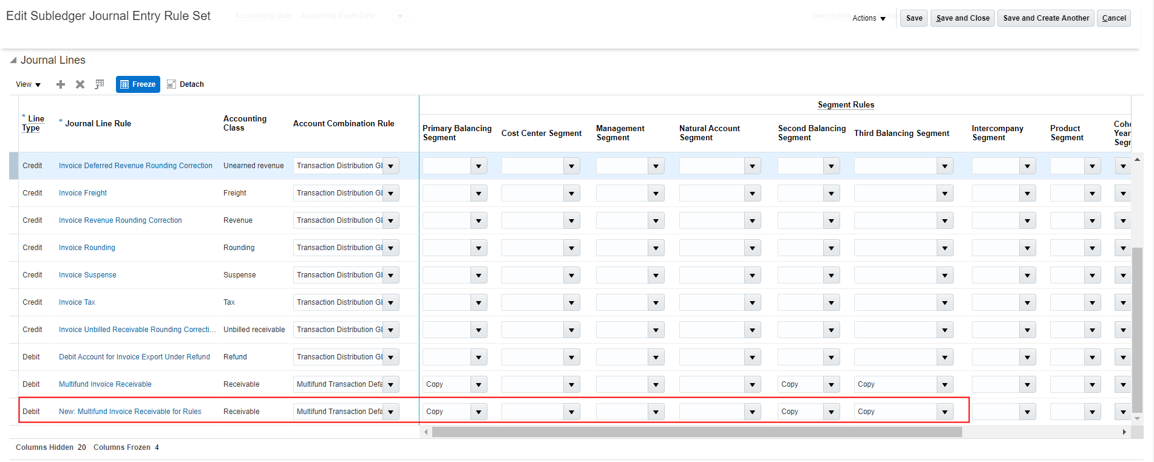Open the Multifund Invoice Receivable link
1154x462 pixels.
[x=105, y=384]
